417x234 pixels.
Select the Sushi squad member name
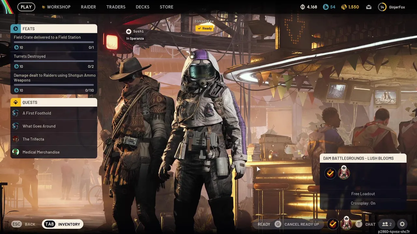coord(138,31)
